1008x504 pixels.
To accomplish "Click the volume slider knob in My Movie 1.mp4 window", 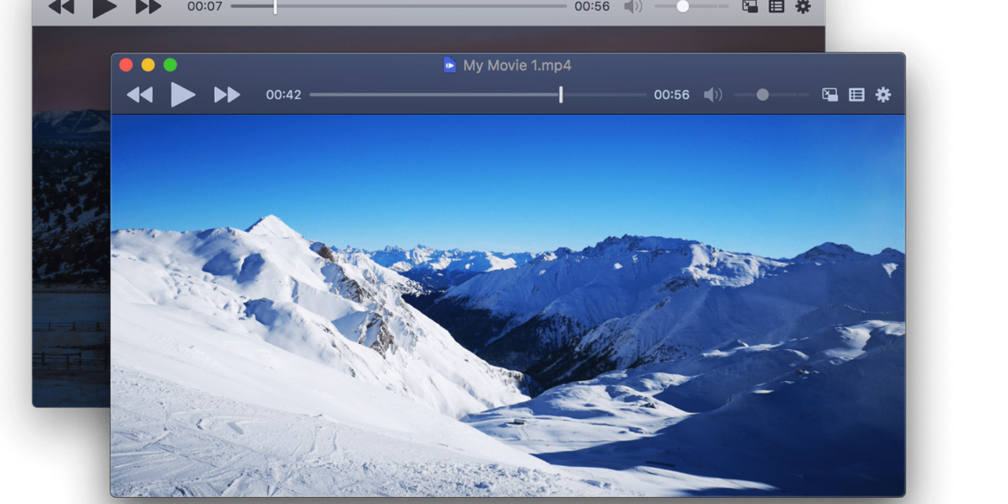I will point(762,95).
